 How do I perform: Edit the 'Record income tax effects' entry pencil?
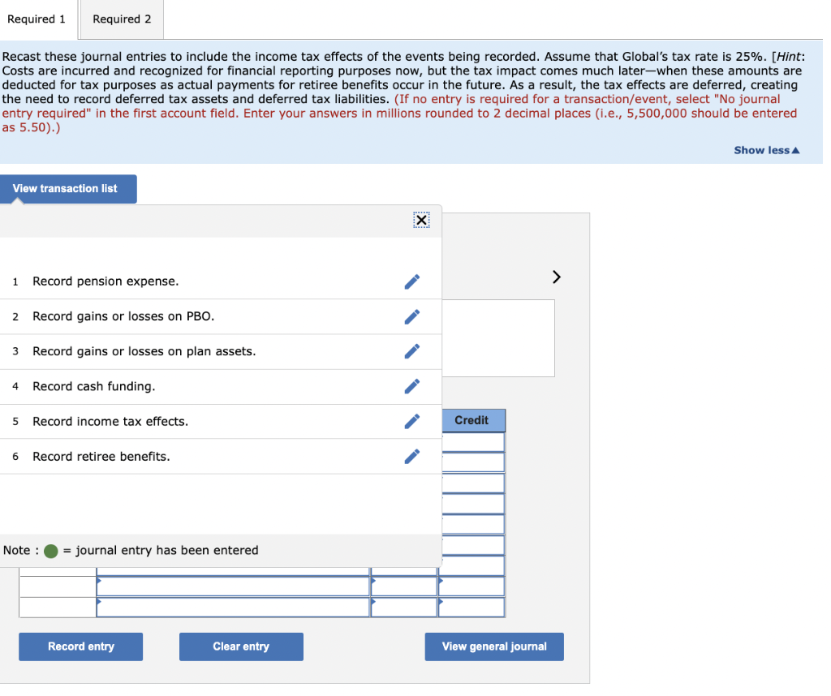pos(412,421)
